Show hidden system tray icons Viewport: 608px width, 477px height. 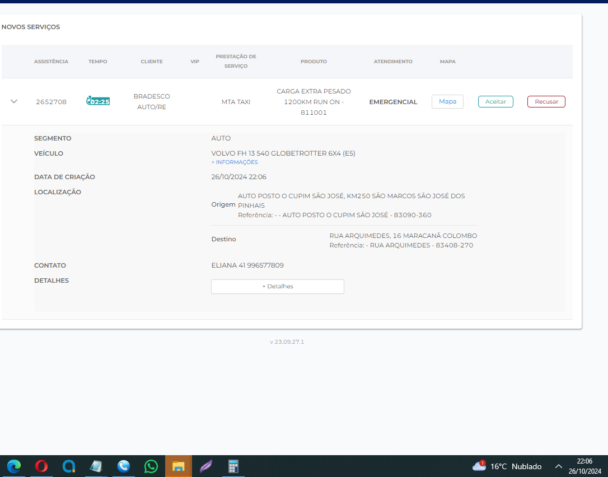pos(559,466)
